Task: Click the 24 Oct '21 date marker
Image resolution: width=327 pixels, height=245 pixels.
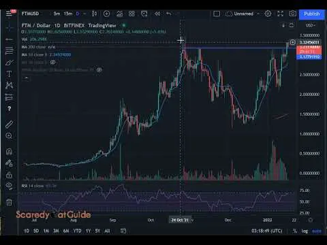Action: (180, 220)
